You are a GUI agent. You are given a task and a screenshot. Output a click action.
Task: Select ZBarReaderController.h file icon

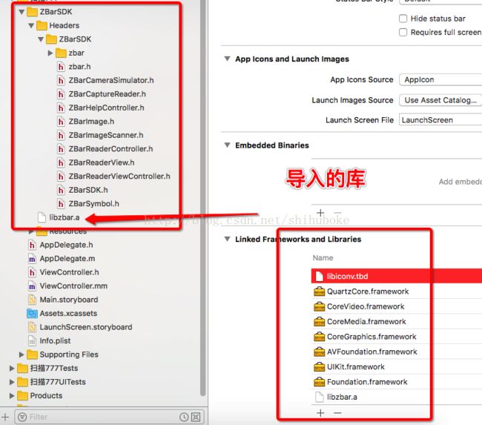tap(61, 149)
